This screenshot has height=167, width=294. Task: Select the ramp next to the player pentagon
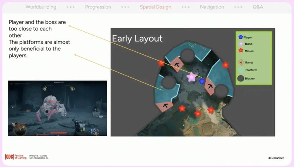pyautogui.click(x=210, y=86)
